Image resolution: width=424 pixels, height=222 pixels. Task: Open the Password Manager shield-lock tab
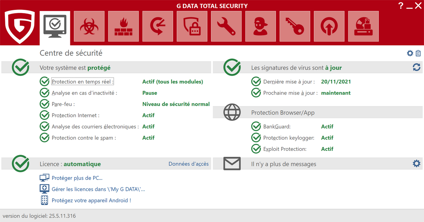click(x=192, y=26)
